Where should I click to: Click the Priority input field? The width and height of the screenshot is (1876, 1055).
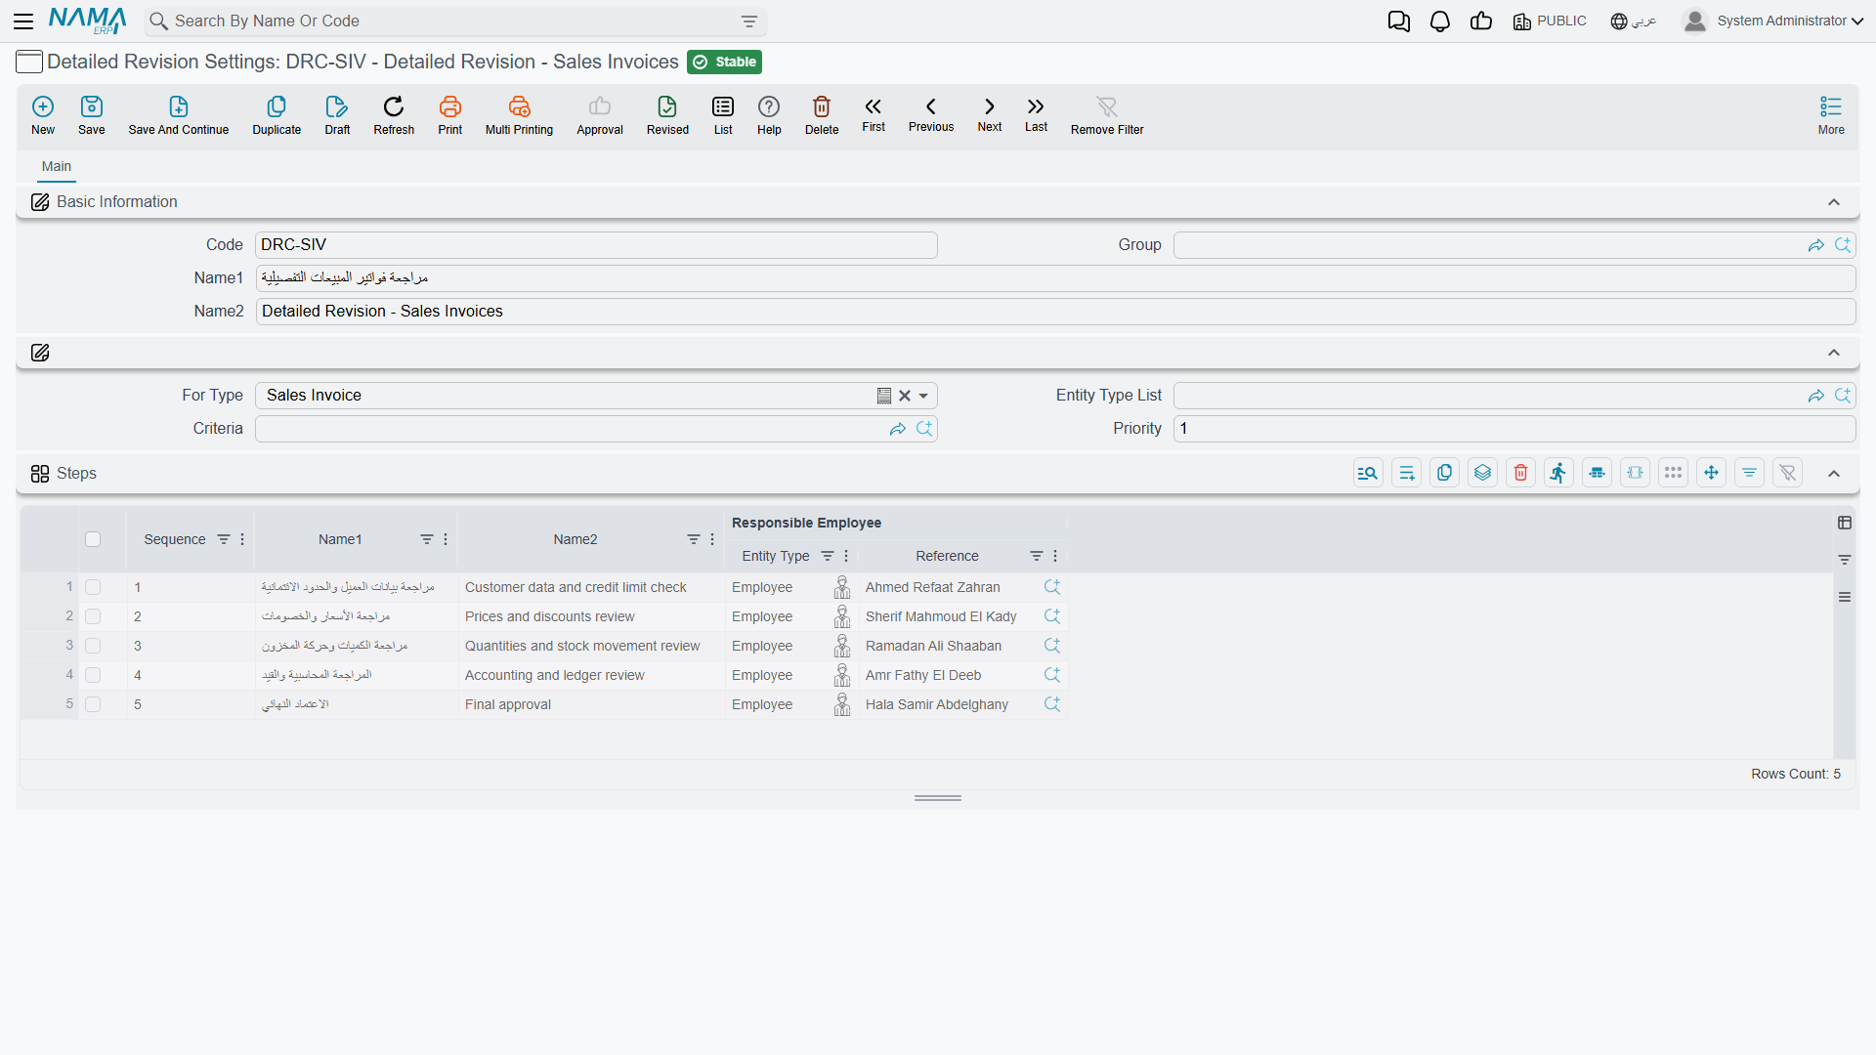[1514, 429]
